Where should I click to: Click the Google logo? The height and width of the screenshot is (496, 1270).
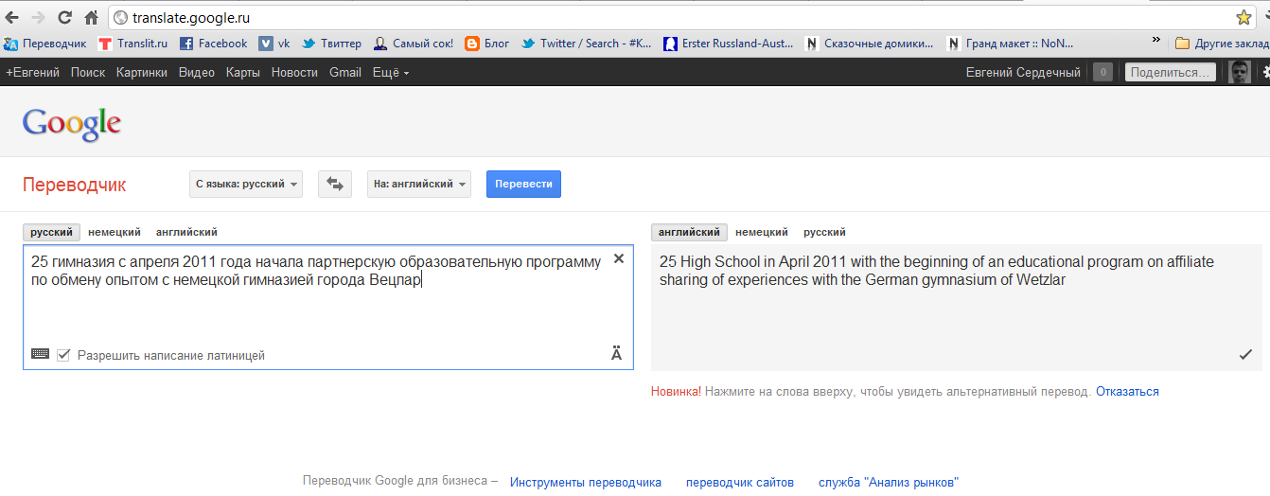[x=72, y=124]
